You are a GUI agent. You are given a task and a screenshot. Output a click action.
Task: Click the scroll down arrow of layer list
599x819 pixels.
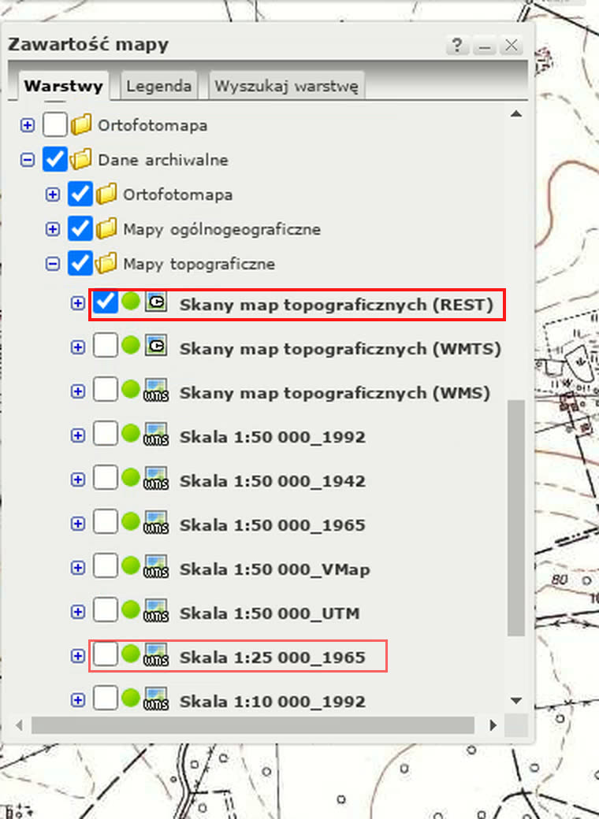(516, 700)
